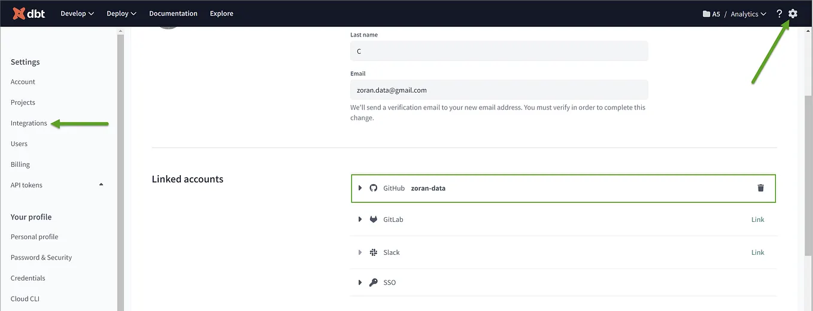Collapse the API tokens section arrow

tap(101, 184)
